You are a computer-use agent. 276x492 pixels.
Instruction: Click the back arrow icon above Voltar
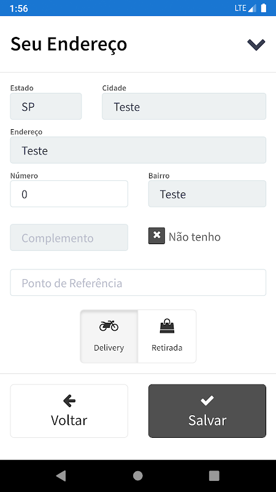tap(69, 400)
